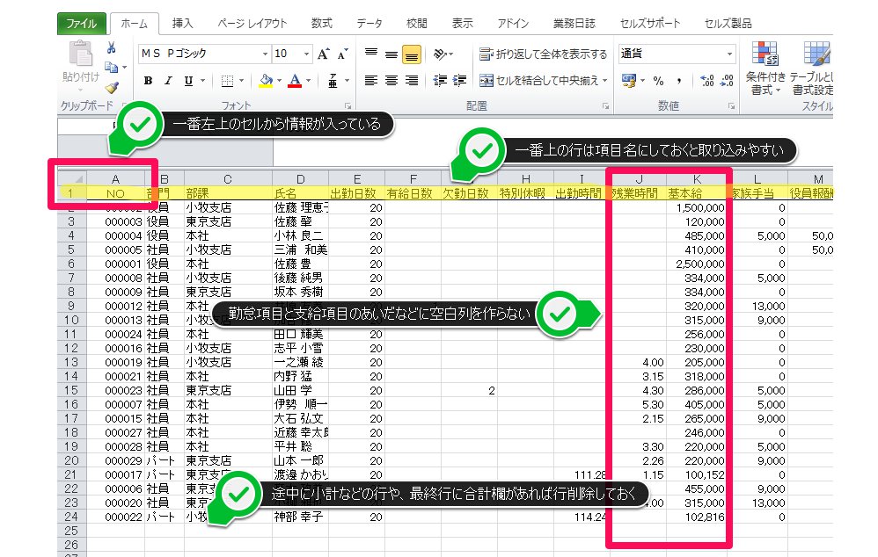Open the データ ribbon tab

pos(369,23)
